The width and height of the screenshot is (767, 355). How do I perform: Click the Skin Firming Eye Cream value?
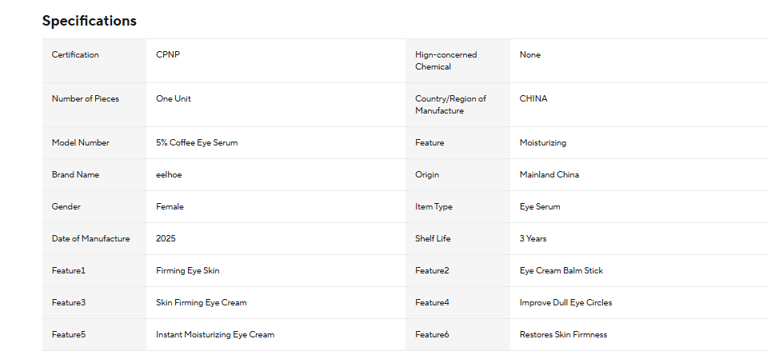201,303
